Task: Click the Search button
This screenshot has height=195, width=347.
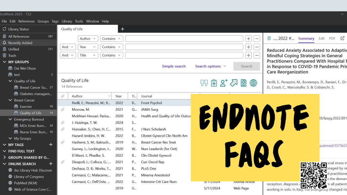Action: click(247, 66)
